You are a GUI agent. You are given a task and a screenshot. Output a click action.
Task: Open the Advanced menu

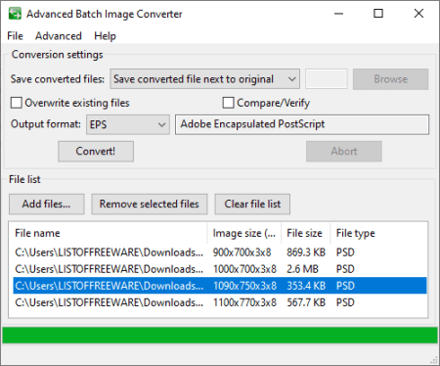click(x=59, y=36)
